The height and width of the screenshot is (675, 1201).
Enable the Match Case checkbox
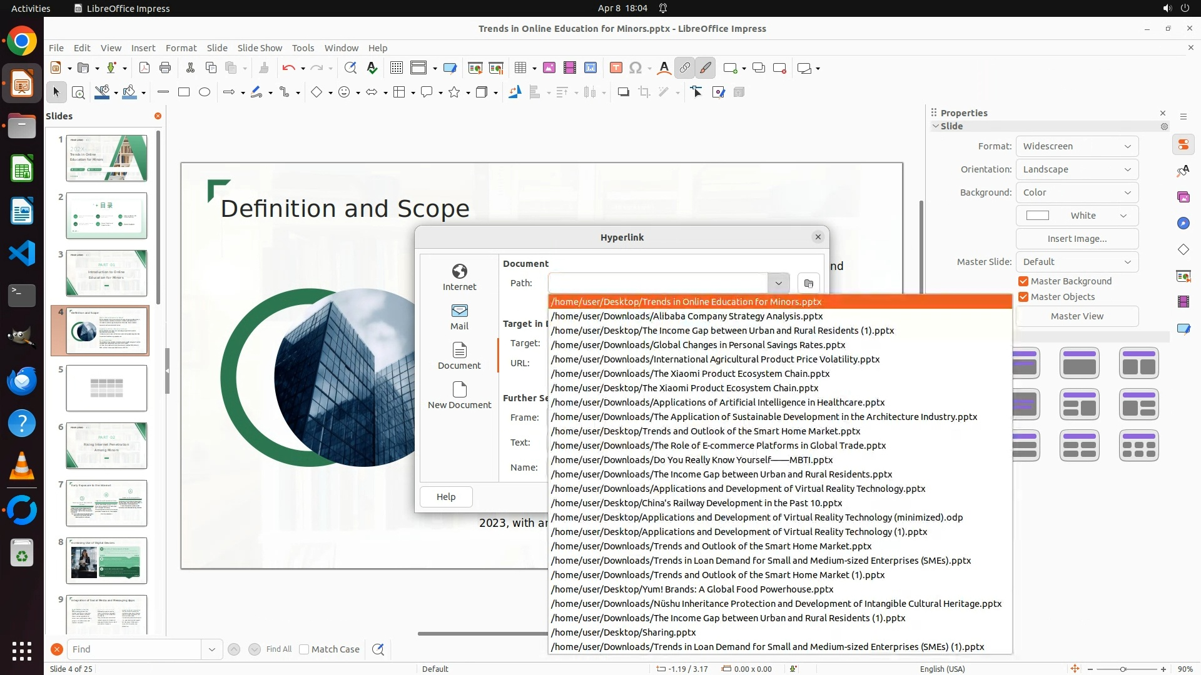[x=304, y=649]
